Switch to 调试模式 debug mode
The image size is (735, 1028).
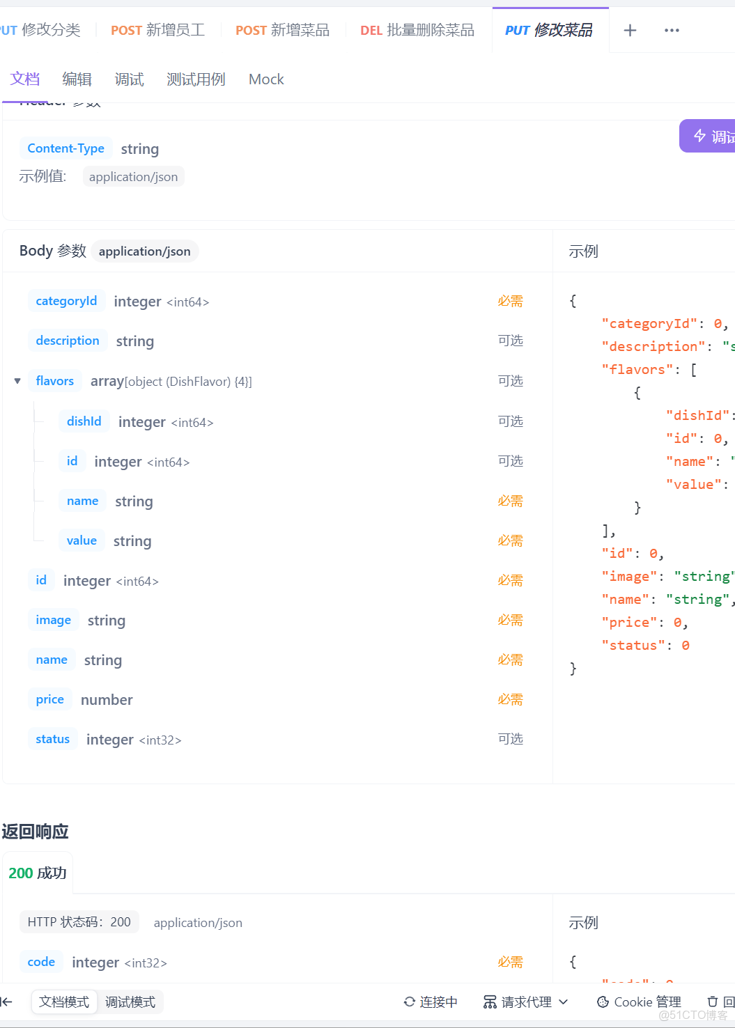coord(130,1002)
